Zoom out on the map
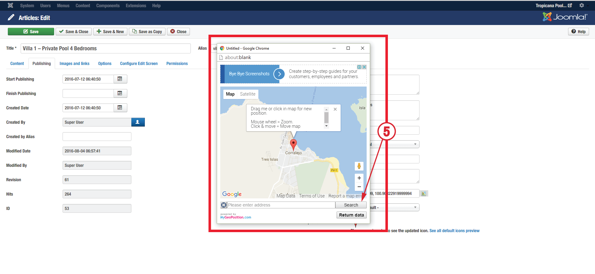The height and width of the screenshot is (274, 595). pos(359,187)
